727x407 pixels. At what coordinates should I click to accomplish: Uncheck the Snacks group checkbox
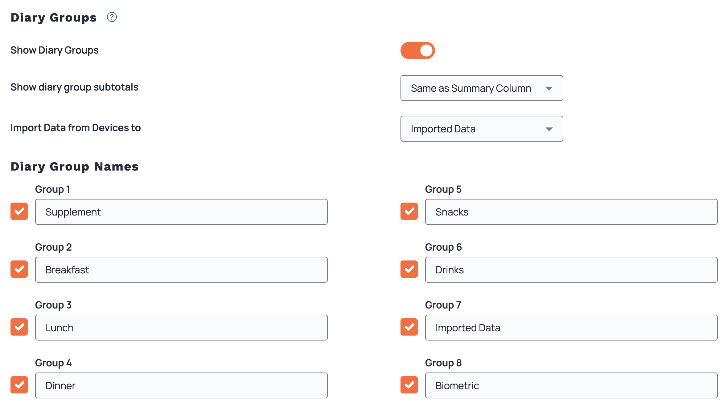tap(409, 212)
